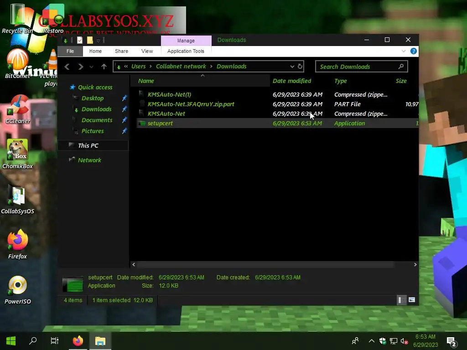
Task: Open the ChomikBox desktop shortcut
Action: click(x=18, y=154)
